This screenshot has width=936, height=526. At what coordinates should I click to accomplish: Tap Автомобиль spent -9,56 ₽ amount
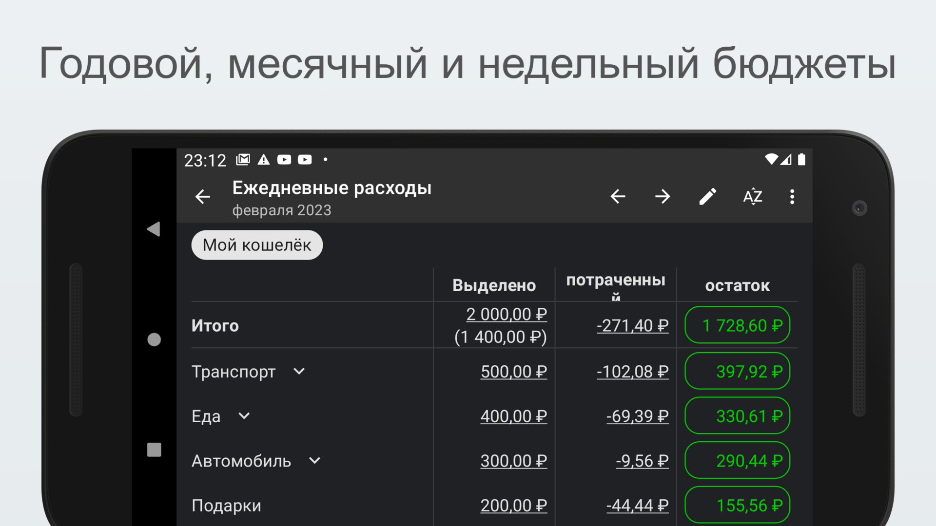coord(642,461)
